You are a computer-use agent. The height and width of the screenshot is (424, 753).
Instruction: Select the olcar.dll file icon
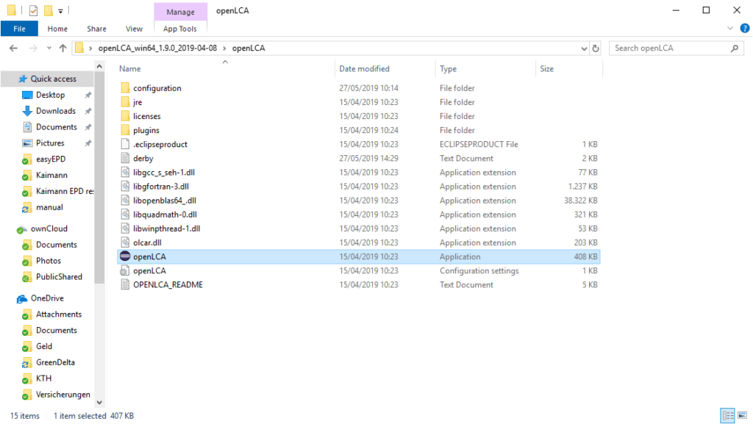click(x=125, y=242)
